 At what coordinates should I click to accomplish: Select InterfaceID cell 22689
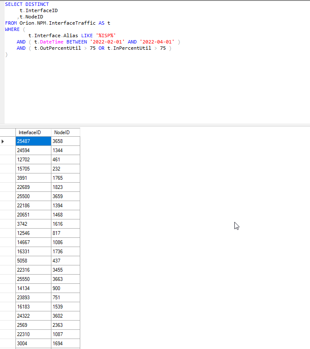33,187
